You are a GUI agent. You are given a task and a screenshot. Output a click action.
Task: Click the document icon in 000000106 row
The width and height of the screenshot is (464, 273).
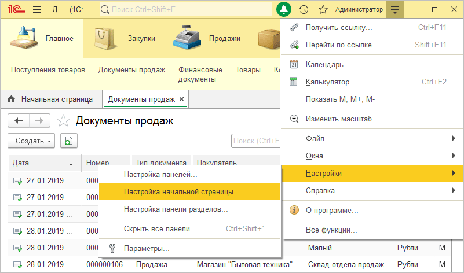pos(17,265)
